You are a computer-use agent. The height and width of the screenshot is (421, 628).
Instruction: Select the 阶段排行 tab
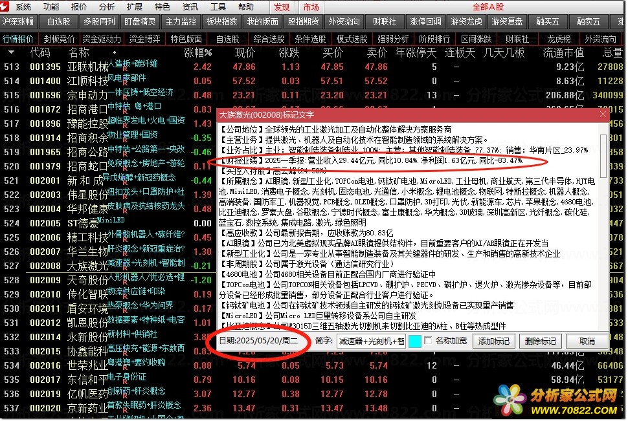click(434, 39)
